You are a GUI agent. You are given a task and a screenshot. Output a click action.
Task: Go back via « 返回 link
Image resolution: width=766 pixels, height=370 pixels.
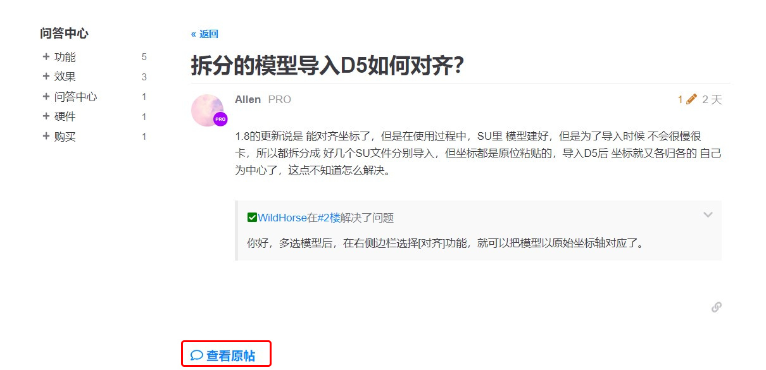[204, 34]
